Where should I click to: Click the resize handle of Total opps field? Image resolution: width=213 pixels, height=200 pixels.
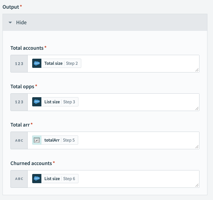[x=197, y=109]
